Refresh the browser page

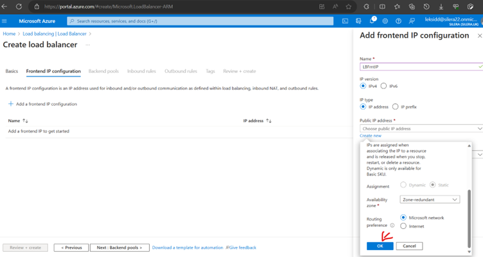point(19,6)
